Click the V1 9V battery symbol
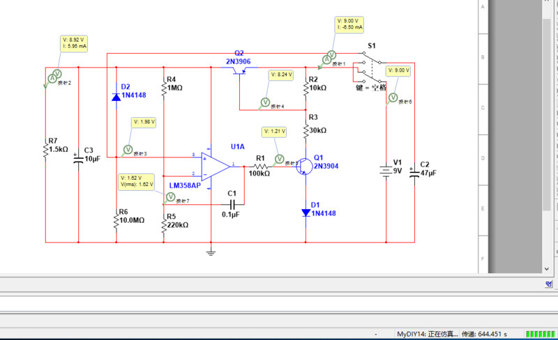This screenshot has width=558, height=340. (385, 170)
